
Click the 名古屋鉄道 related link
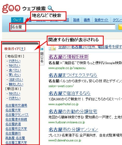[13, 124]
